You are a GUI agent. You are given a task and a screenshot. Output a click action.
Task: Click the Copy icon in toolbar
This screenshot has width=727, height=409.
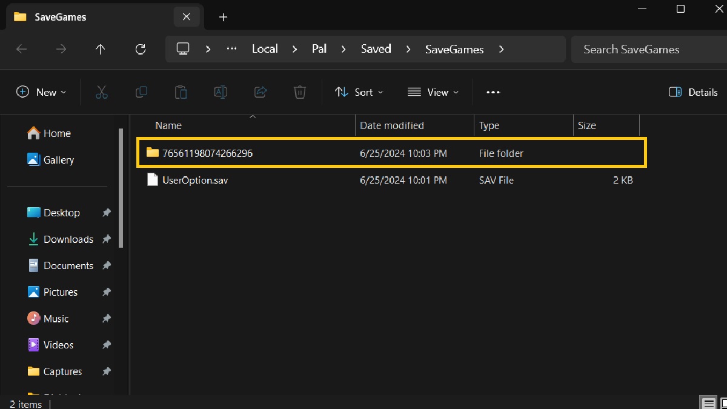141,92
